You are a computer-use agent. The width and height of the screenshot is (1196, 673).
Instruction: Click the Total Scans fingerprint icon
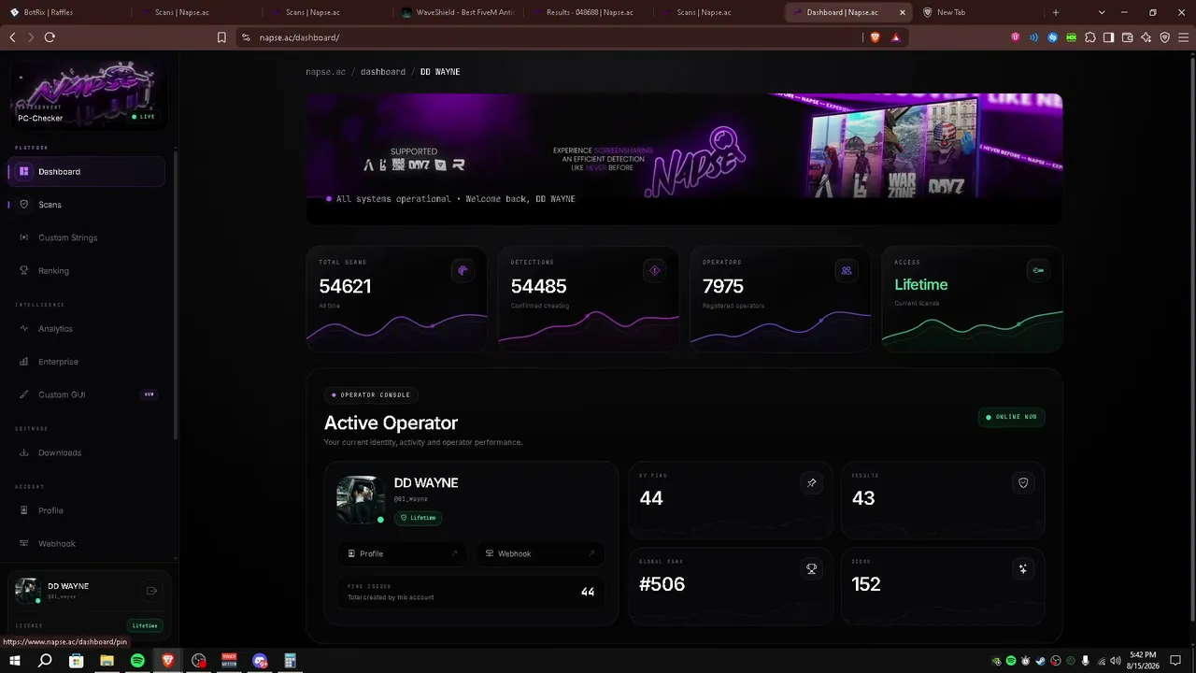tap(462, 271)
